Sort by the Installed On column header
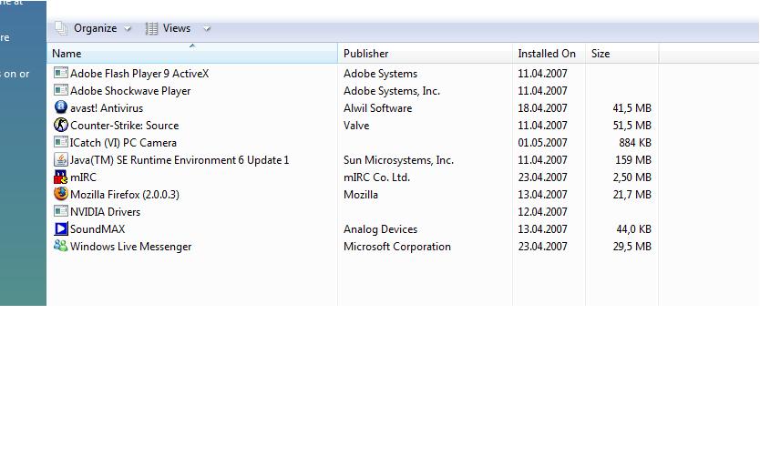This screenshot has height=466, width=760. (549, 53)
